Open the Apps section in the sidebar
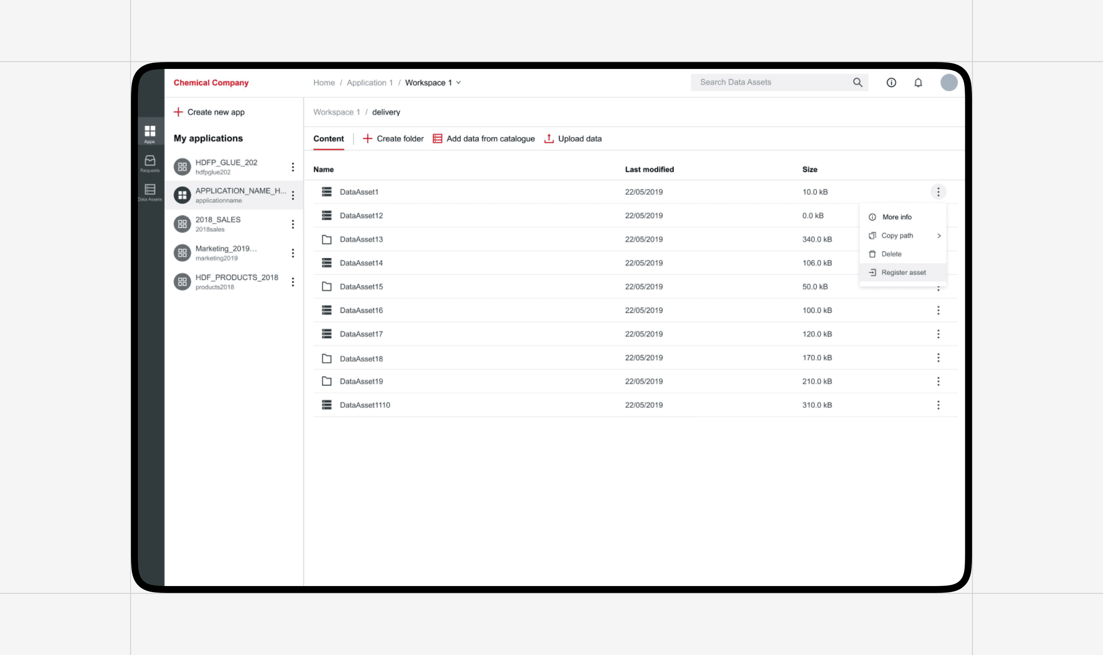The width and height of the screenshot is (1103, 655). 150,134
